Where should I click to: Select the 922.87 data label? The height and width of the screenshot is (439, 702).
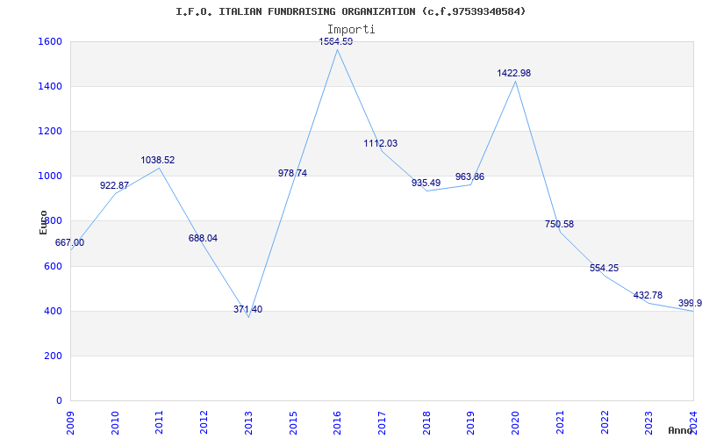coord(114,185)
